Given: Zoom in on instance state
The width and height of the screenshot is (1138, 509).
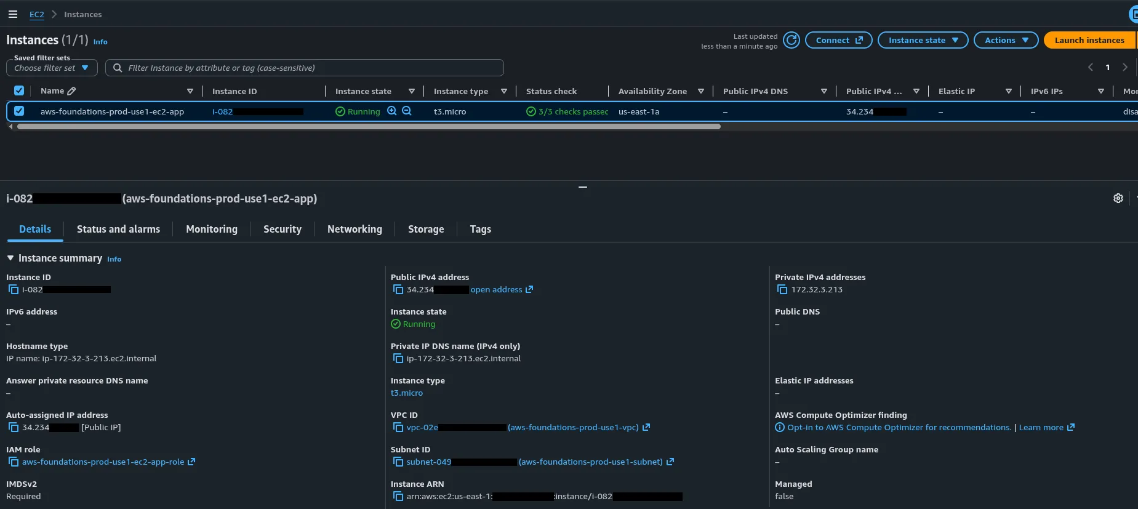Looking at the screenshot, I should click(x=391, y=111).
